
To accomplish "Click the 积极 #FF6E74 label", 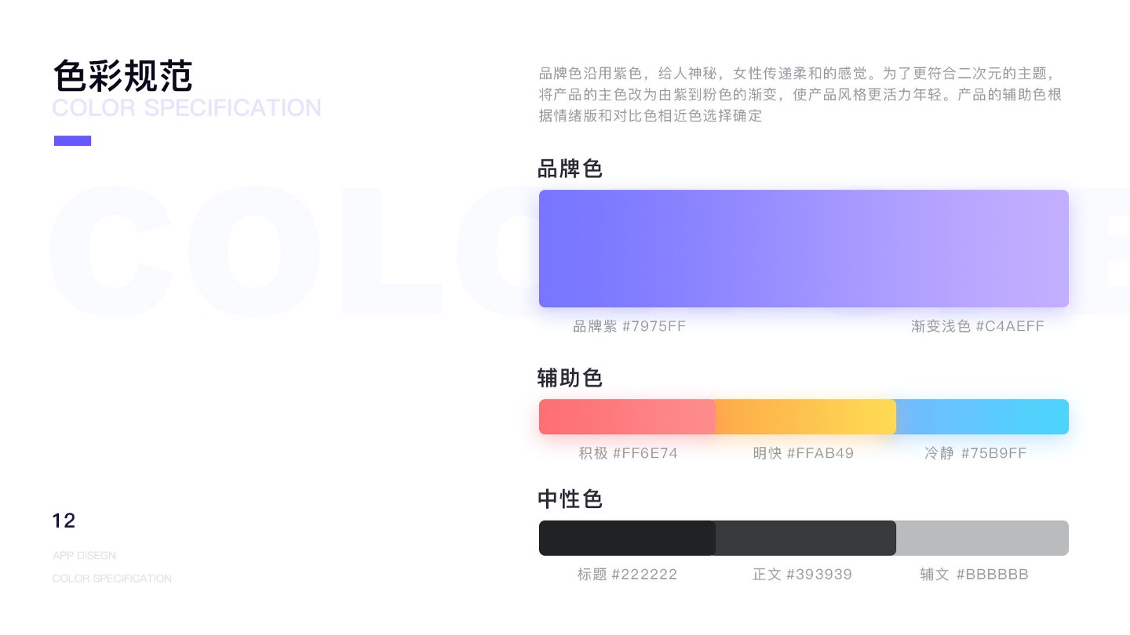I will 628,453.
